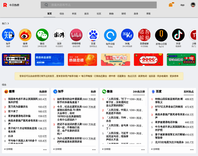Switch to the 娱乐 tab
Viewport: 198px width, 156px height.
(86, 14)
